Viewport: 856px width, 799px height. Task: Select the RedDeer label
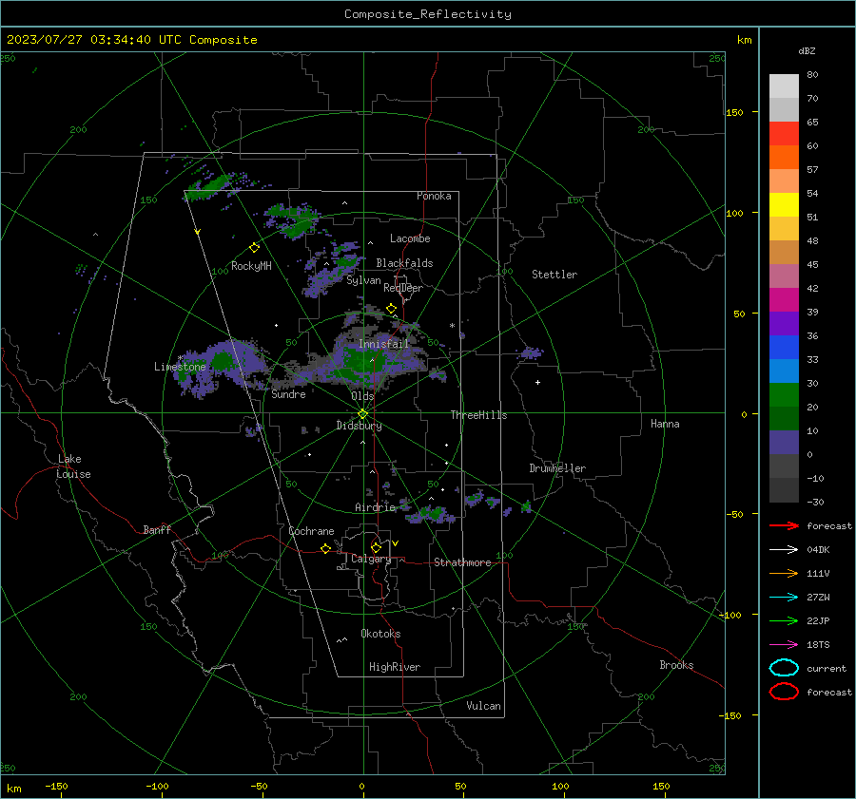point(403,288)
